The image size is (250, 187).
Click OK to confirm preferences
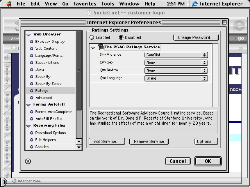click(x=208, y=161)
